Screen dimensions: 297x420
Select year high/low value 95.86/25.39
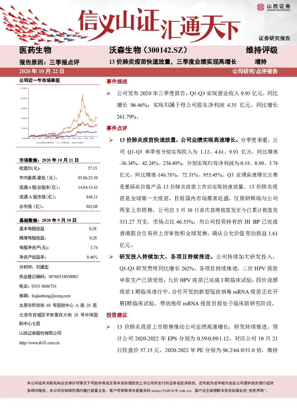click(x=88, y=178)
